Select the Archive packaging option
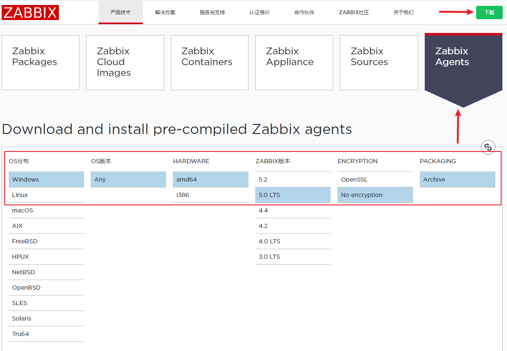507x351 pixels. [x=457, y=179]
